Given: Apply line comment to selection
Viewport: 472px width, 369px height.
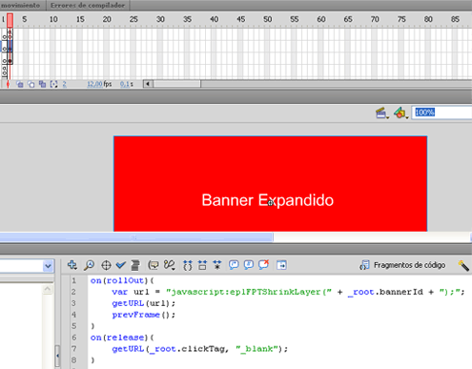Looking at the screenshot, I should [249, 265].
